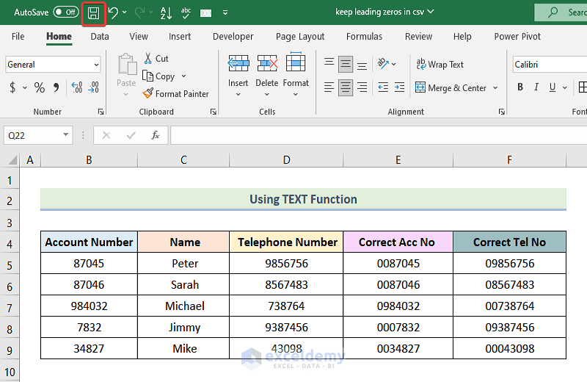Image resolution: width=587 pixels, height=382 pixels.
Task: Click the Search magnifier box
Action: [561, 12]
